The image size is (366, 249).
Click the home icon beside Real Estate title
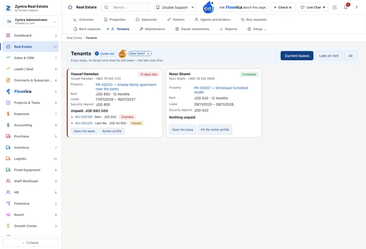pos(70,7)
